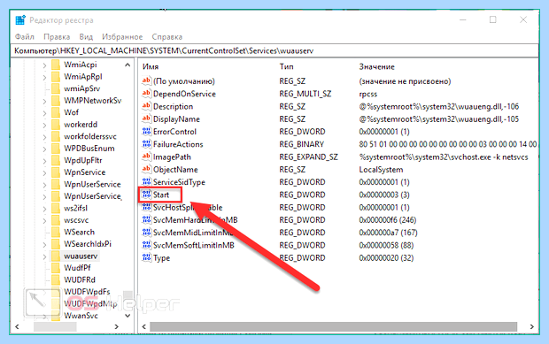Click the Start DWORD value icon
Viewport: 549px width, 344px height.
[146, 195]
